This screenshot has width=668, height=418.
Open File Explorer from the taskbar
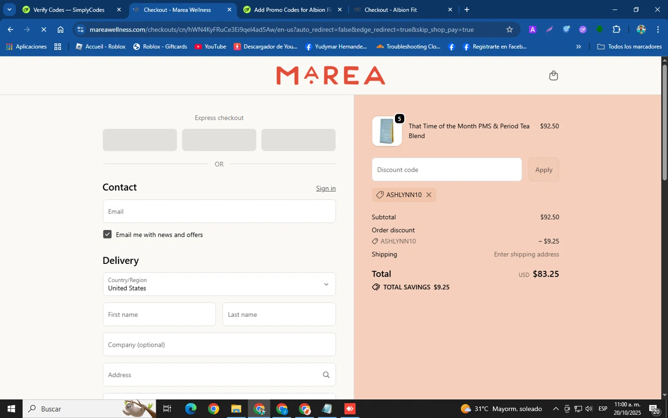(x=236, y=409)
